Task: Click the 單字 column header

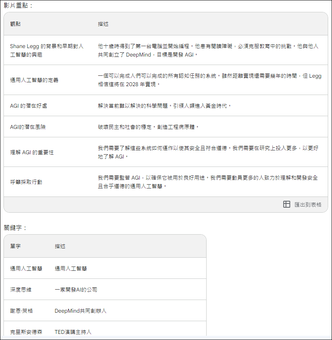Action: 15,246
